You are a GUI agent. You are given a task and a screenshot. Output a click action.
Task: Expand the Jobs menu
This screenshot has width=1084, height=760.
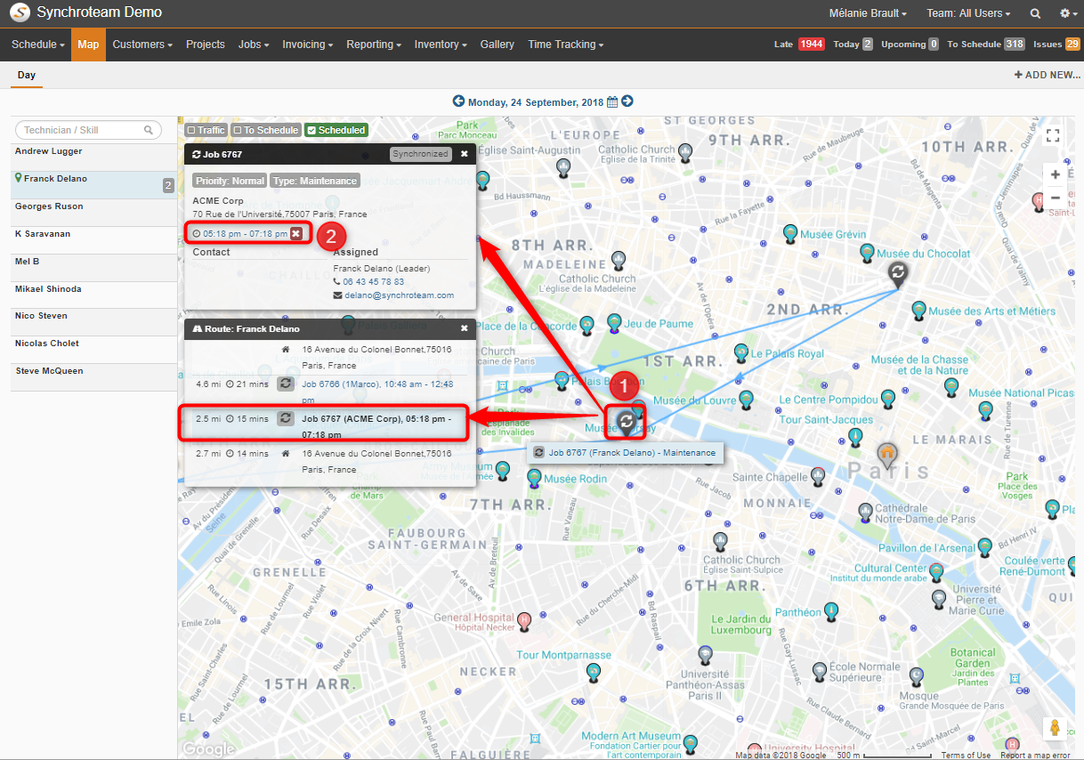[x=254, y=44]
